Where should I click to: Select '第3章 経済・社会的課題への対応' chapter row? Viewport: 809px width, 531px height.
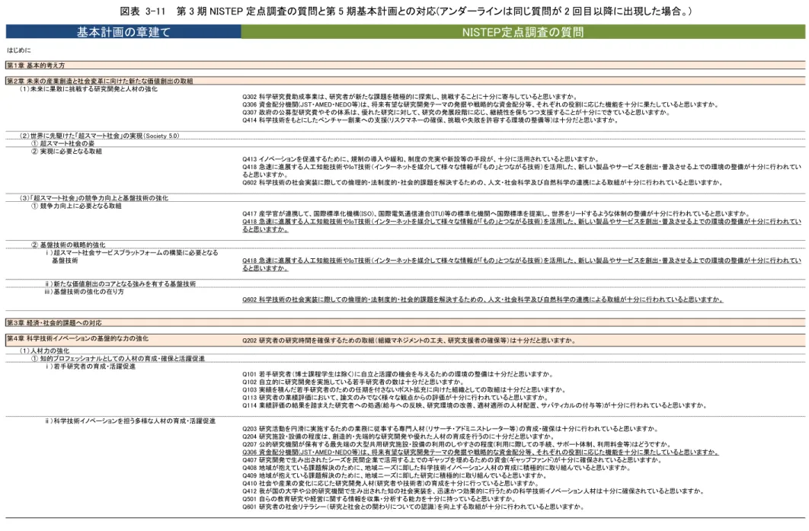point(405,322)
